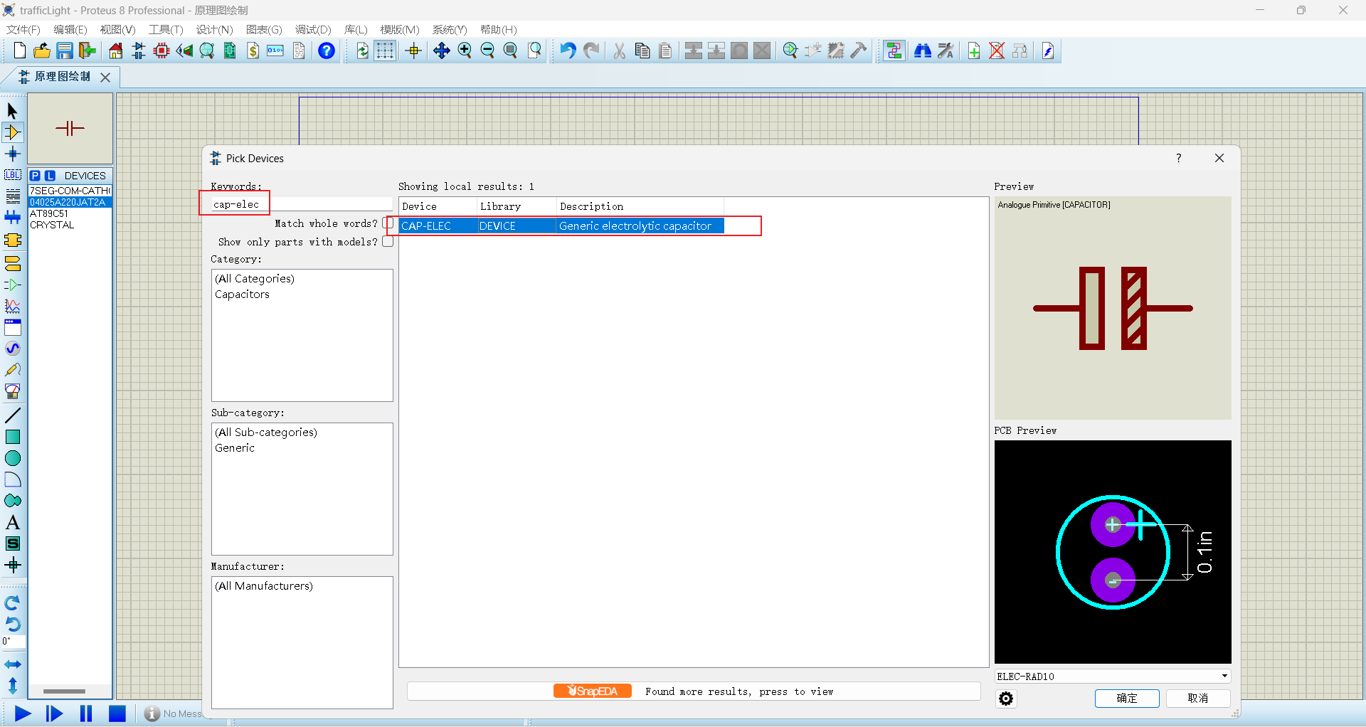Image resolution: width=1366 pixels, height=727 pixels.
Task: Open the 文件(F) menu
Action: click(x=23, y=29)
